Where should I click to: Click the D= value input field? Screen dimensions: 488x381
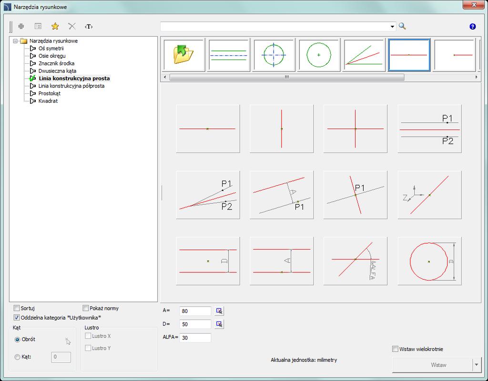195,324
